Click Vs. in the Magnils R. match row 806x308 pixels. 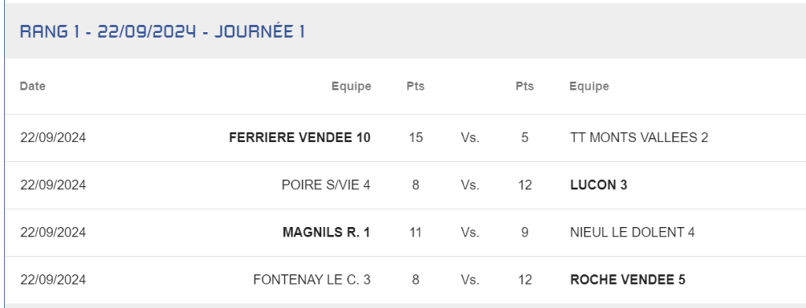pos(470,233)
